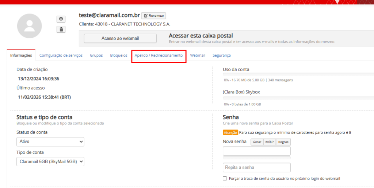Open the password Regras button

click(x=283, y=142)
